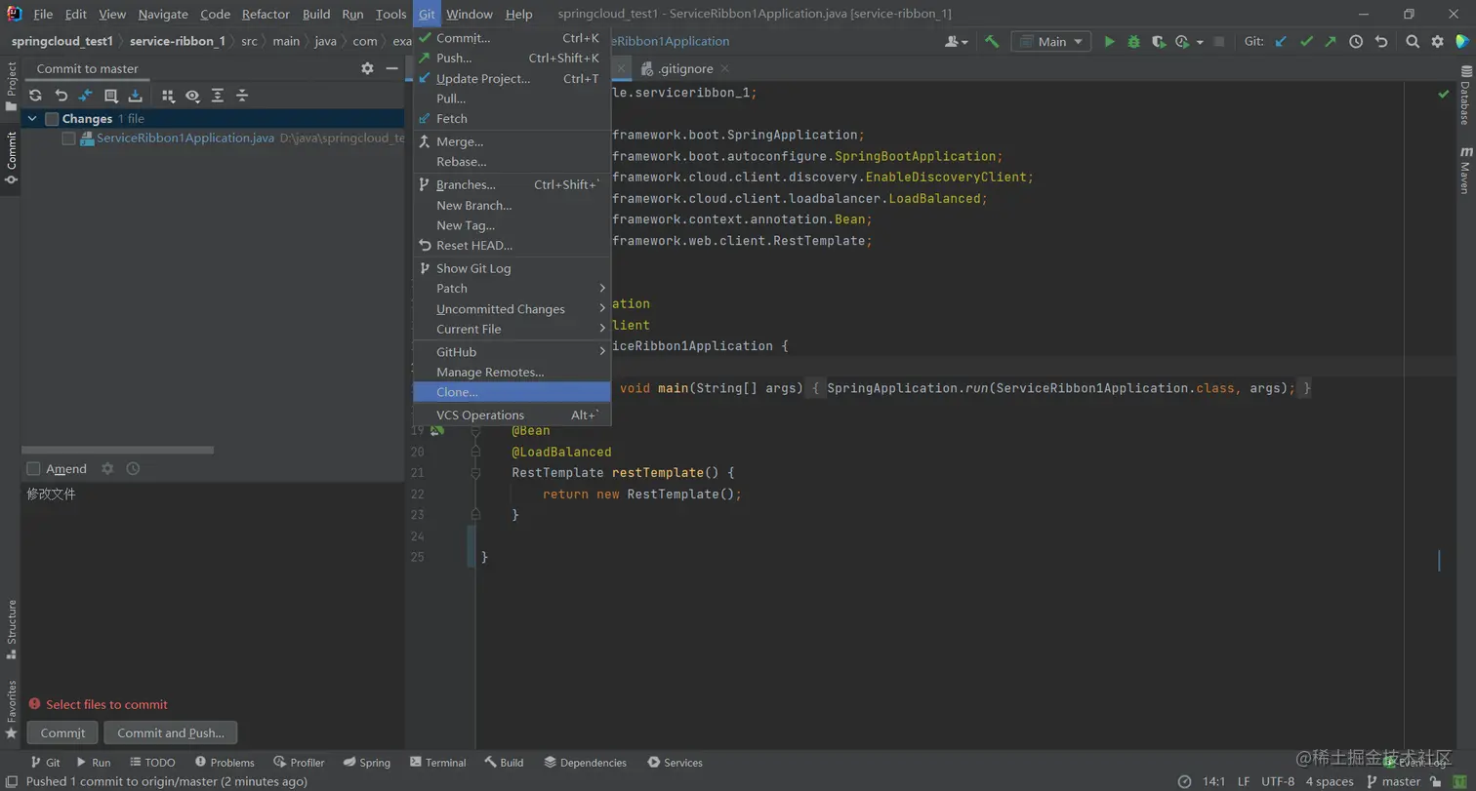Click the Build hammer icon
The width and height of the screenshot is (1476, 791).
pyautogui.click(x=992, y=42)
